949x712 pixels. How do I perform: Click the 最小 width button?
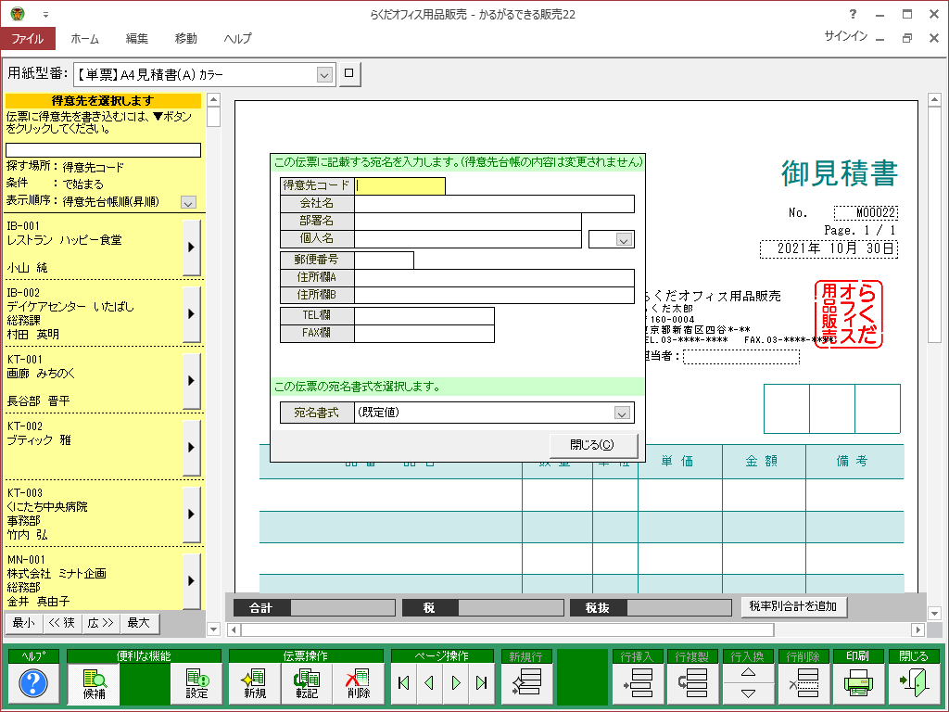pyautogui.click(x=24, y=622)
